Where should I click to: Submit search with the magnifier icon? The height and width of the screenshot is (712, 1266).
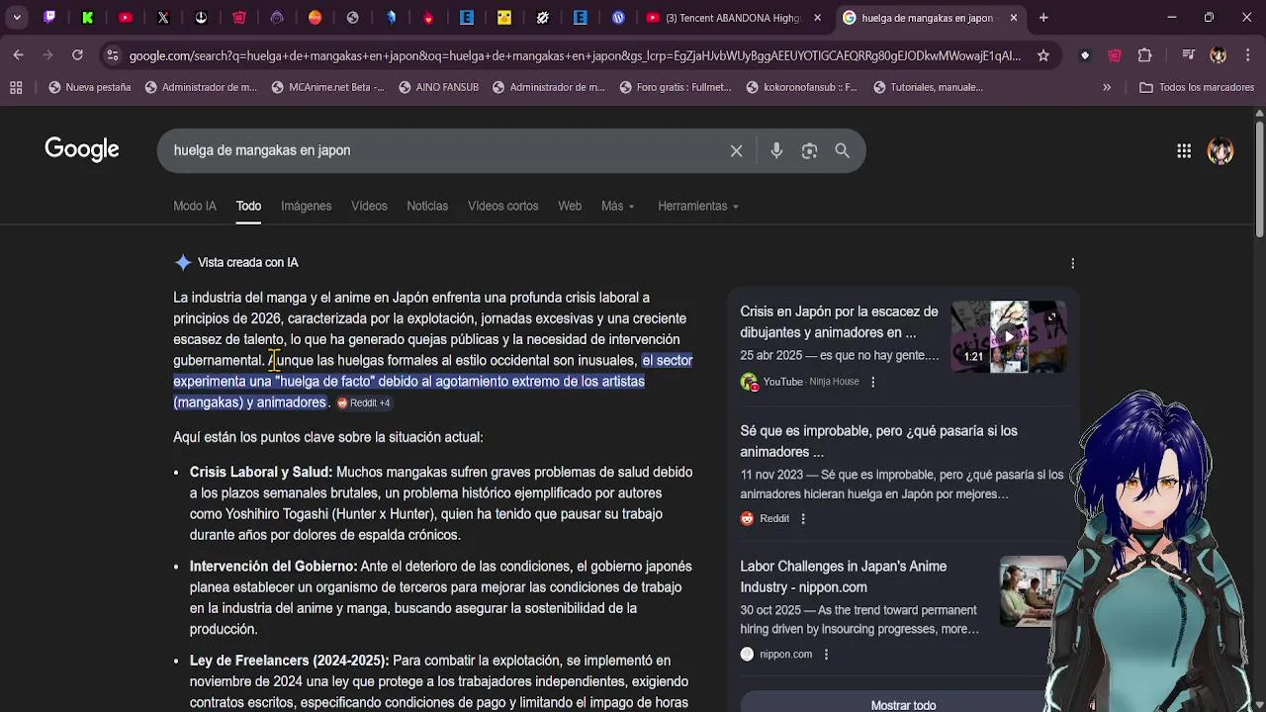(842, 150)
